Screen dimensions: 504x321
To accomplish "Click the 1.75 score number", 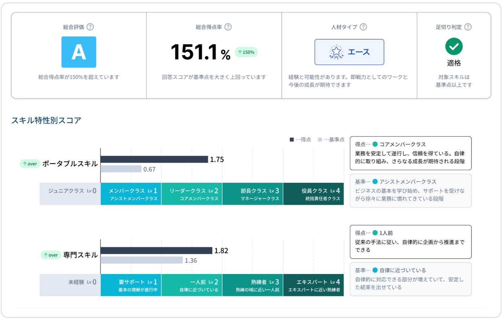I will (217, 160).
